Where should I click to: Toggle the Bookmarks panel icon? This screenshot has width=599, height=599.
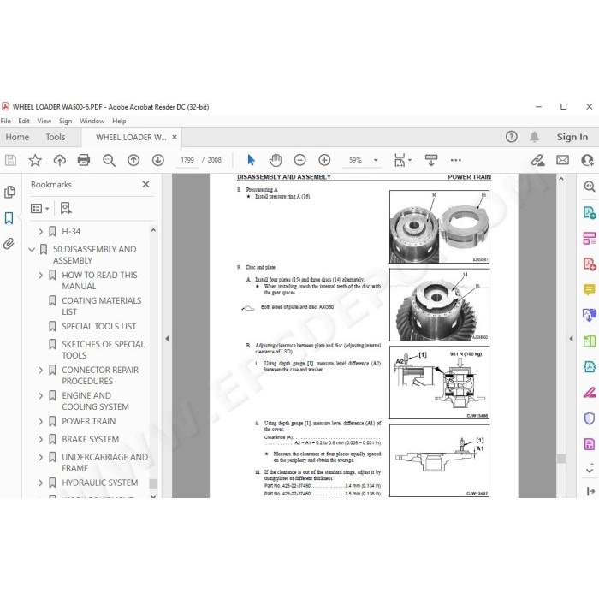(x=9, y=218)
